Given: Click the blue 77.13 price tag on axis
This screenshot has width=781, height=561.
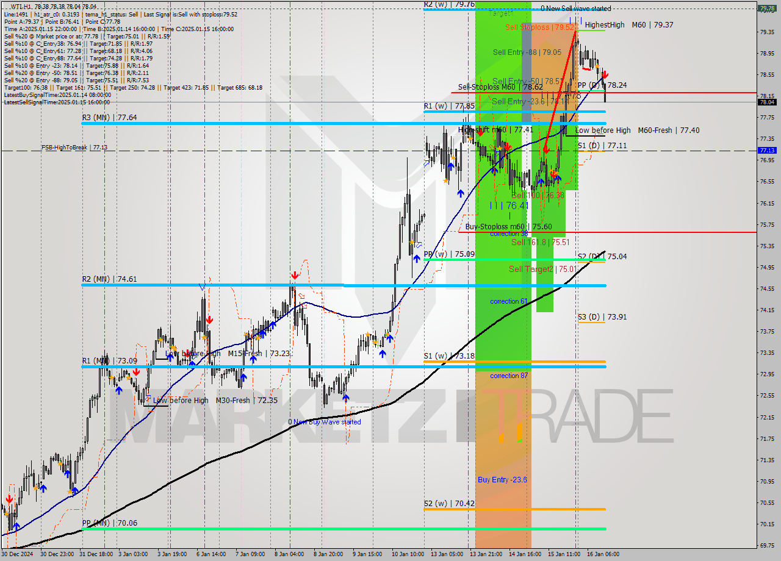Looking at the screenshot, I should point(767,150).
